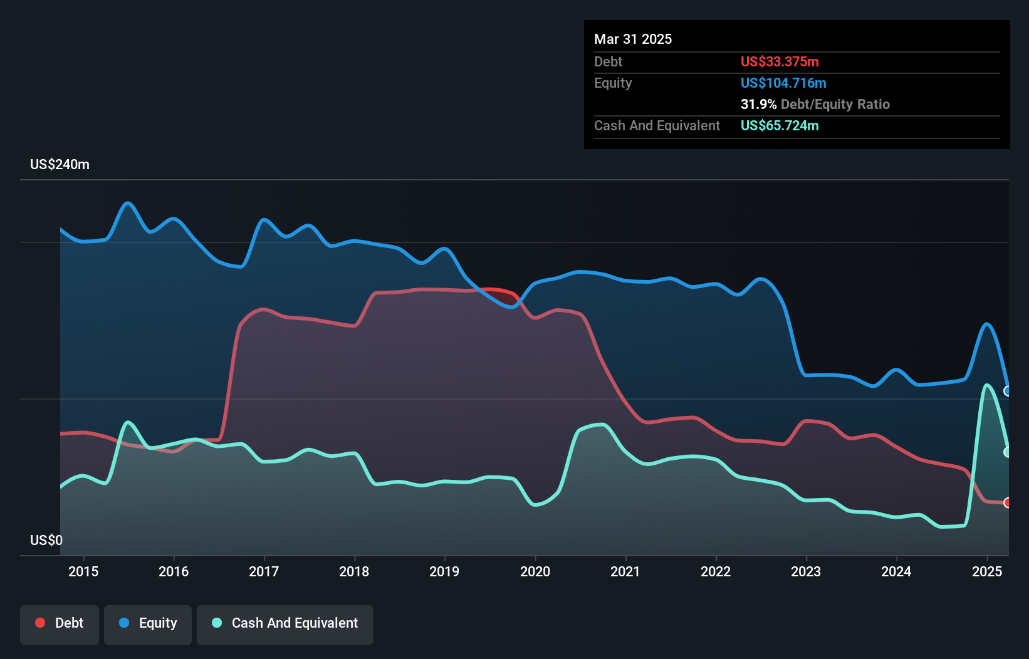Click the 31.9% Debt/Equity Ratio text
Image resolution: width=1029 pixels, height=659 pixels.
[815, 104]
